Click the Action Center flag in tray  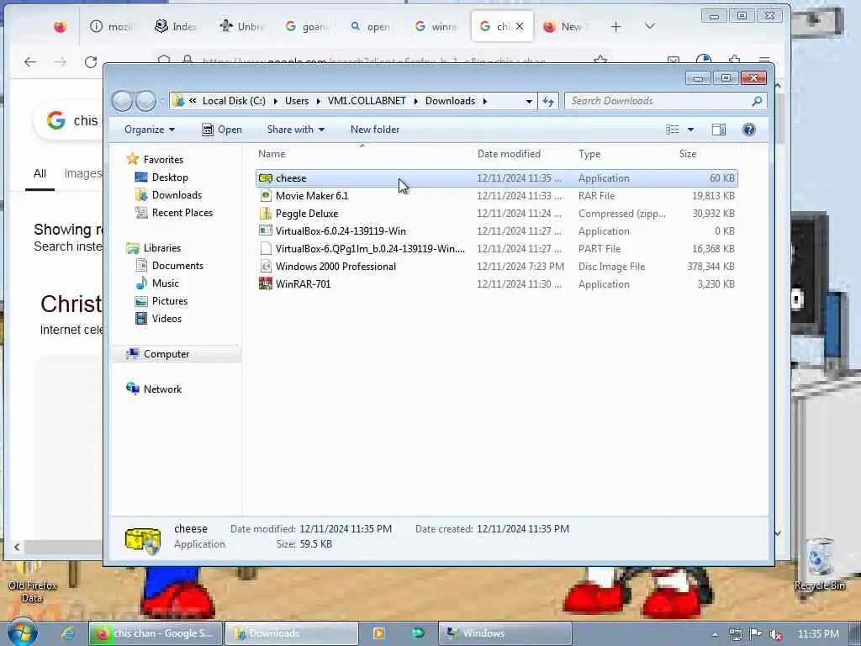point(756,634)
